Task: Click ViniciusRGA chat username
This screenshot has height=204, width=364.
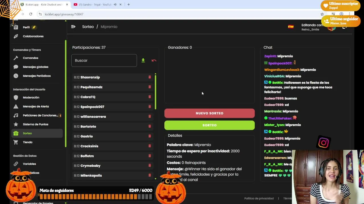Action: tap(274, 76)
